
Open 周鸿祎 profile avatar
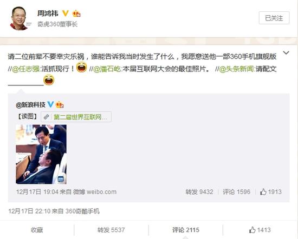tap(18, 18)
